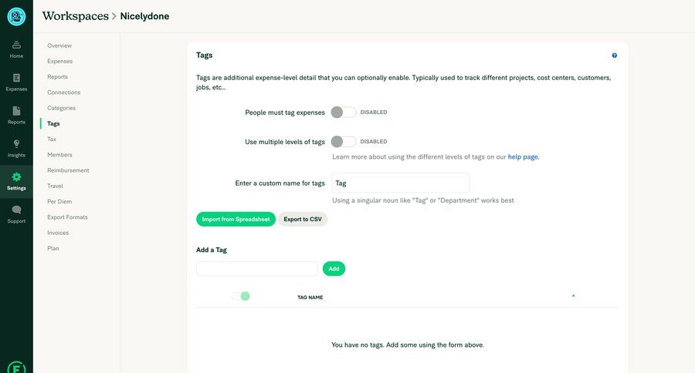Image resolution: width=695 pixels, height=373 pixels.
Task: Click Export to CSV button
Action: (x=303, y=219)
